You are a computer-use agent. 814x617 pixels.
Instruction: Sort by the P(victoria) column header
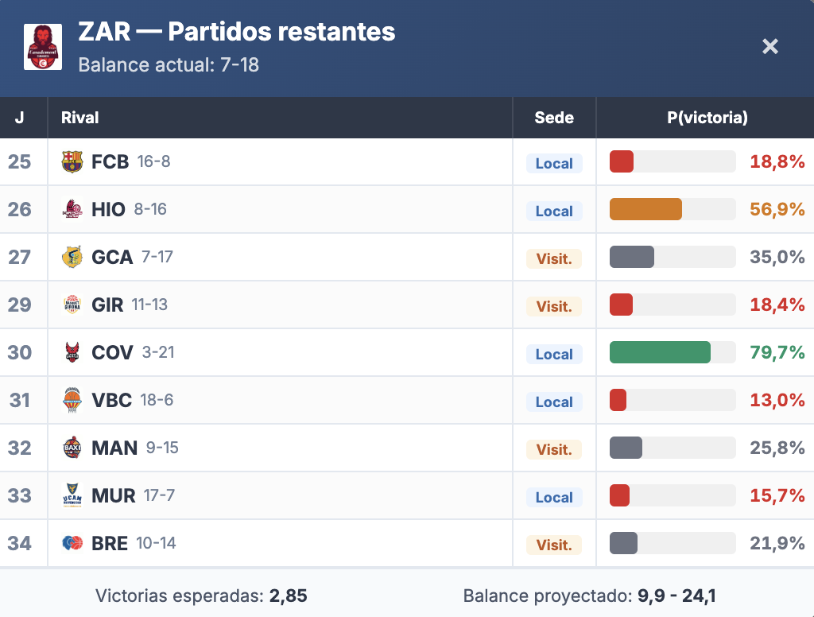(x=707, y=118)
